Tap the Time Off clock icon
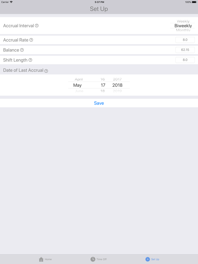This screenshot has height=264, width=198. (x=93, y=259)
